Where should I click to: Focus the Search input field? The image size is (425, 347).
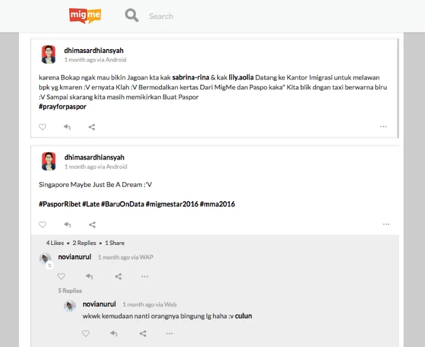(x=189, y=16)
